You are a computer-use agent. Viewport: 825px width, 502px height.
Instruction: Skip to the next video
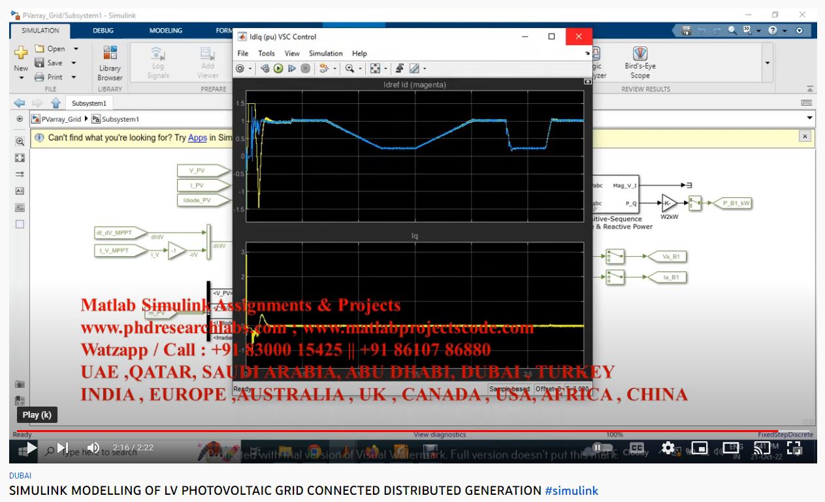pos(63,448)
